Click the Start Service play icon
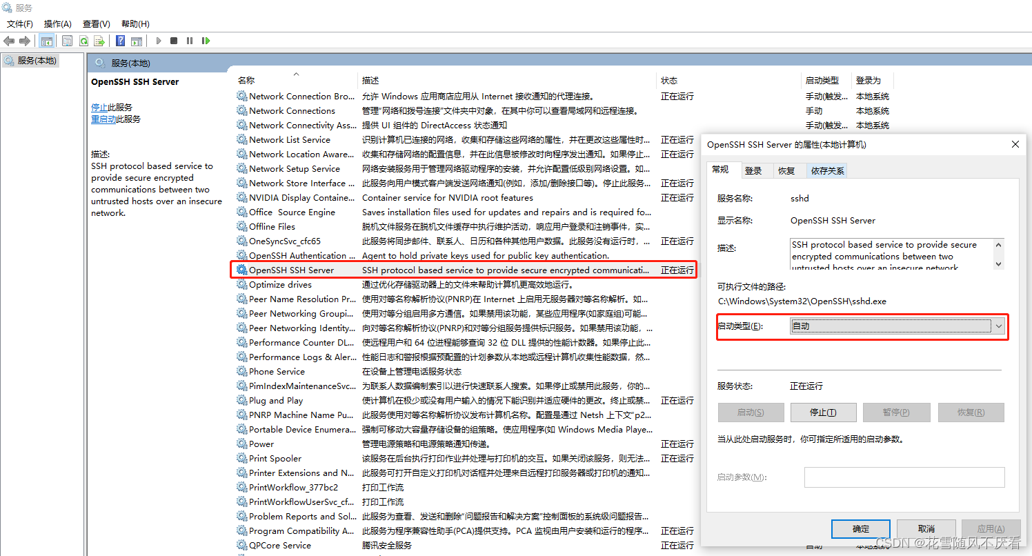 click(158, 41)
